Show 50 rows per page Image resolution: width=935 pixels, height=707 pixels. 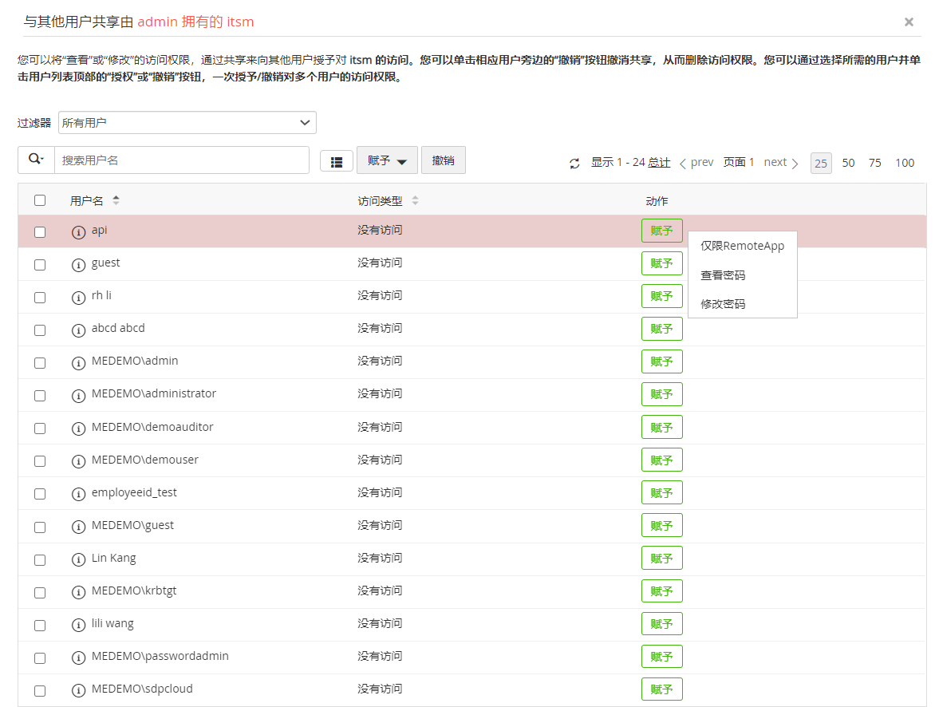point(848,163)
